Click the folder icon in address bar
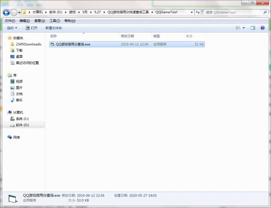271x208 pixels. [x=24, y=12]
